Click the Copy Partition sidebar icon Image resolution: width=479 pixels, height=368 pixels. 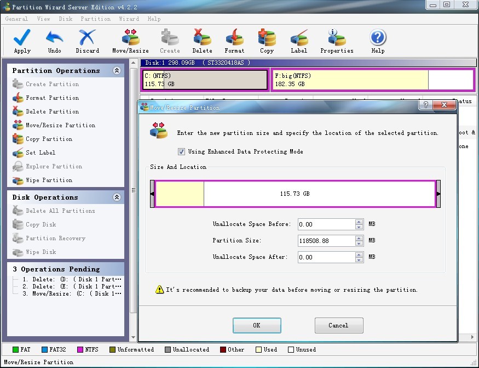pos(18,139)
